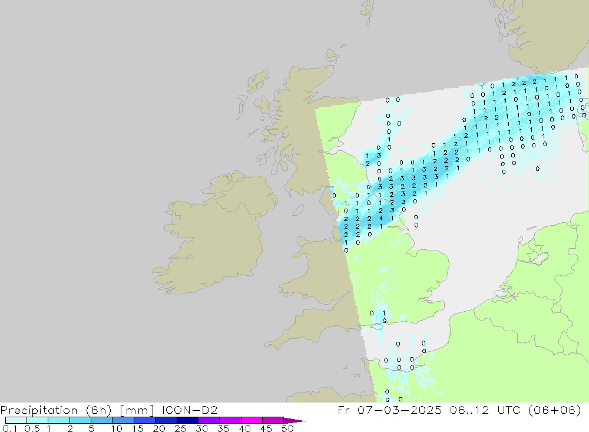The width and height of the screenshot is (589, 432).
Task: Click the [mm] unit label
Action: point(137,410)
